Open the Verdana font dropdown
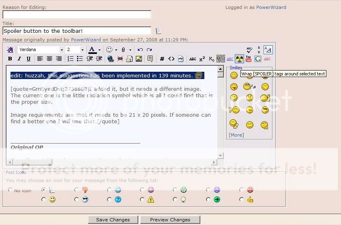 pos(62,50)
